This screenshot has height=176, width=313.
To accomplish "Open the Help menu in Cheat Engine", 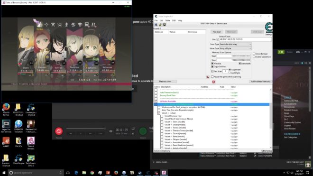I will click(180, 20).
